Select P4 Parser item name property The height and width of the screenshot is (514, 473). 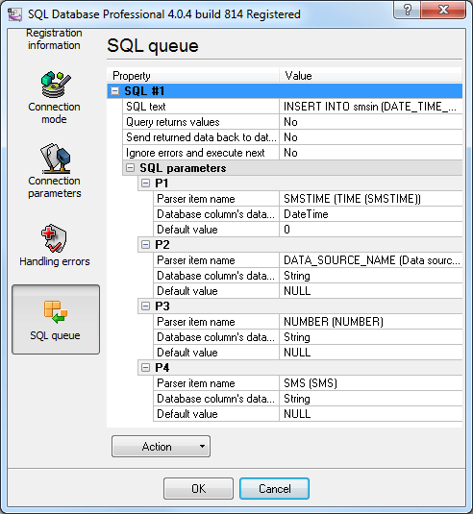tap(216, 383)
